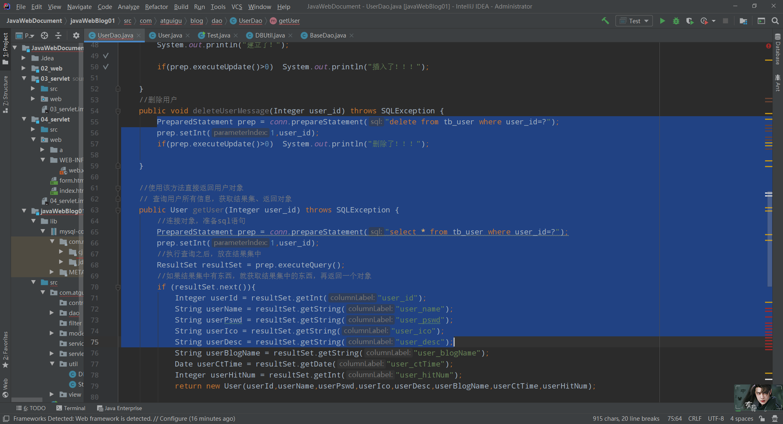Collapse the javaWebBlog01 module node

click(24, 211)
